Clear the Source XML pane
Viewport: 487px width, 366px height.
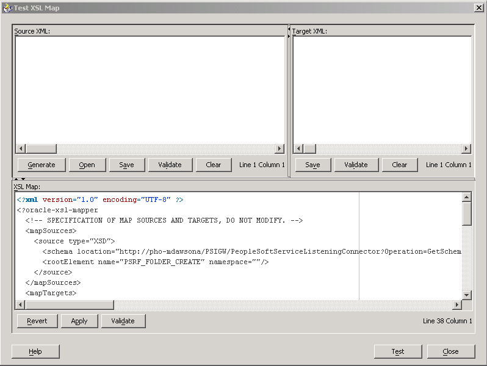click(x=214, y=165)
